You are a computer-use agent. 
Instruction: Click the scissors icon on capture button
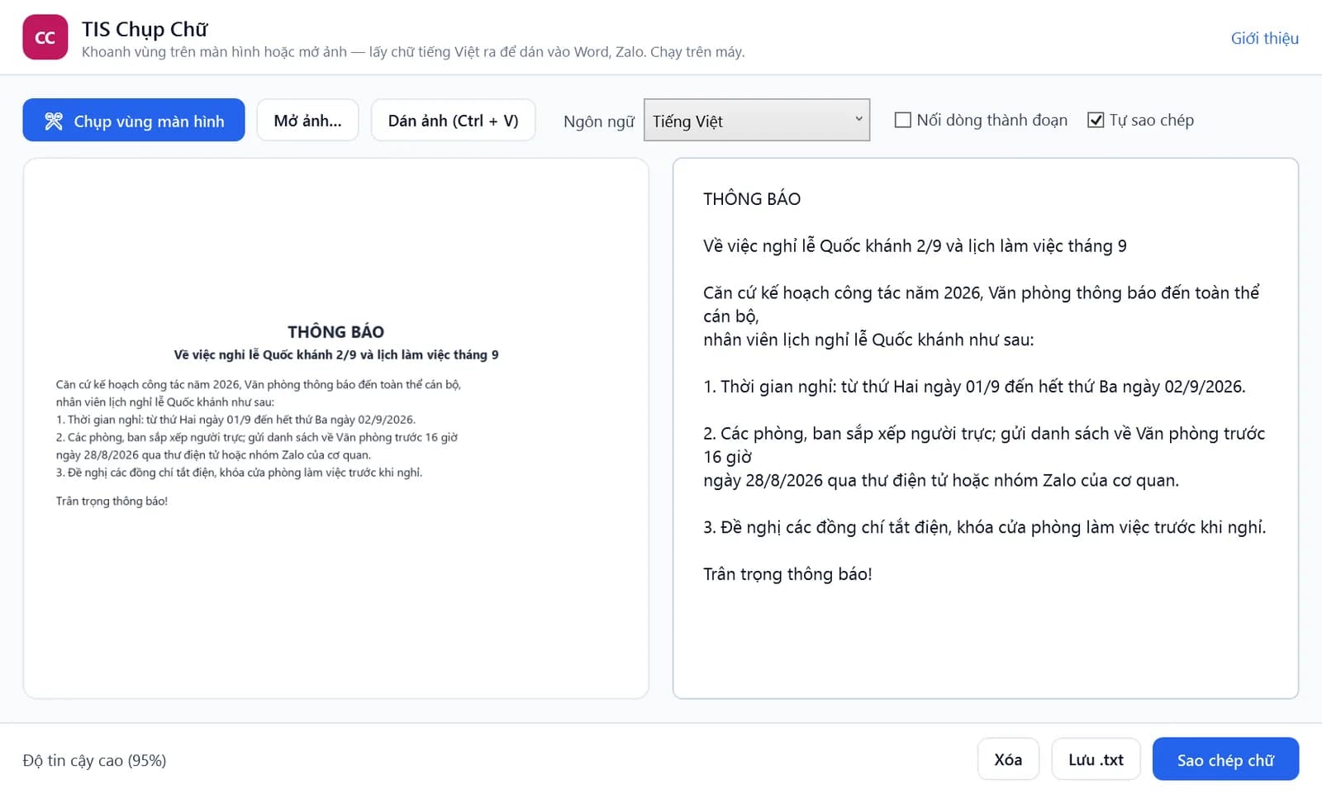[54, 121]
